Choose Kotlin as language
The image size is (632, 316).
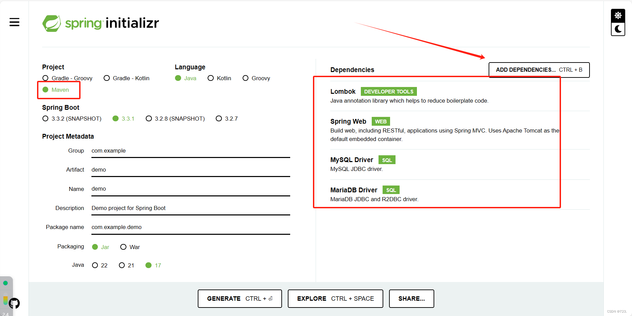pyautogui.click(x=219, y=78)
